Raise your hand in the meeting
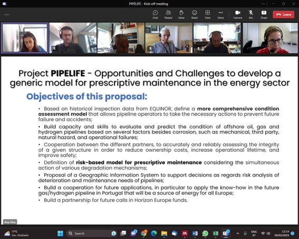 [x=181, y=14]
